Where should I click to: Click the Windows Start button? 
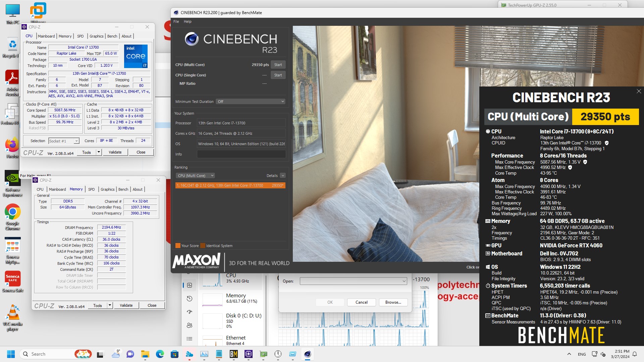point(11,354)
